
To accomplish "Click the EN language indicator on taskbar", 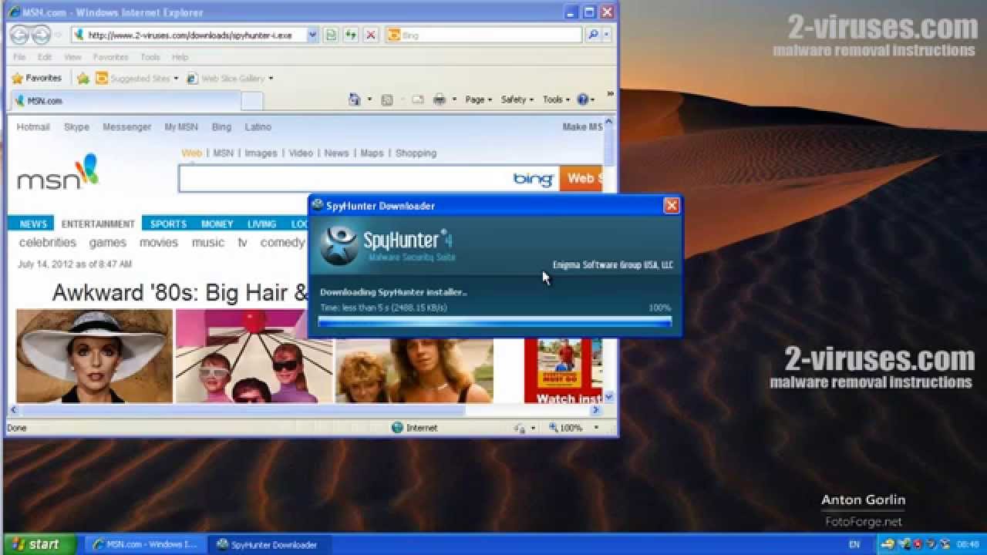I will click(x=854, y=544).
